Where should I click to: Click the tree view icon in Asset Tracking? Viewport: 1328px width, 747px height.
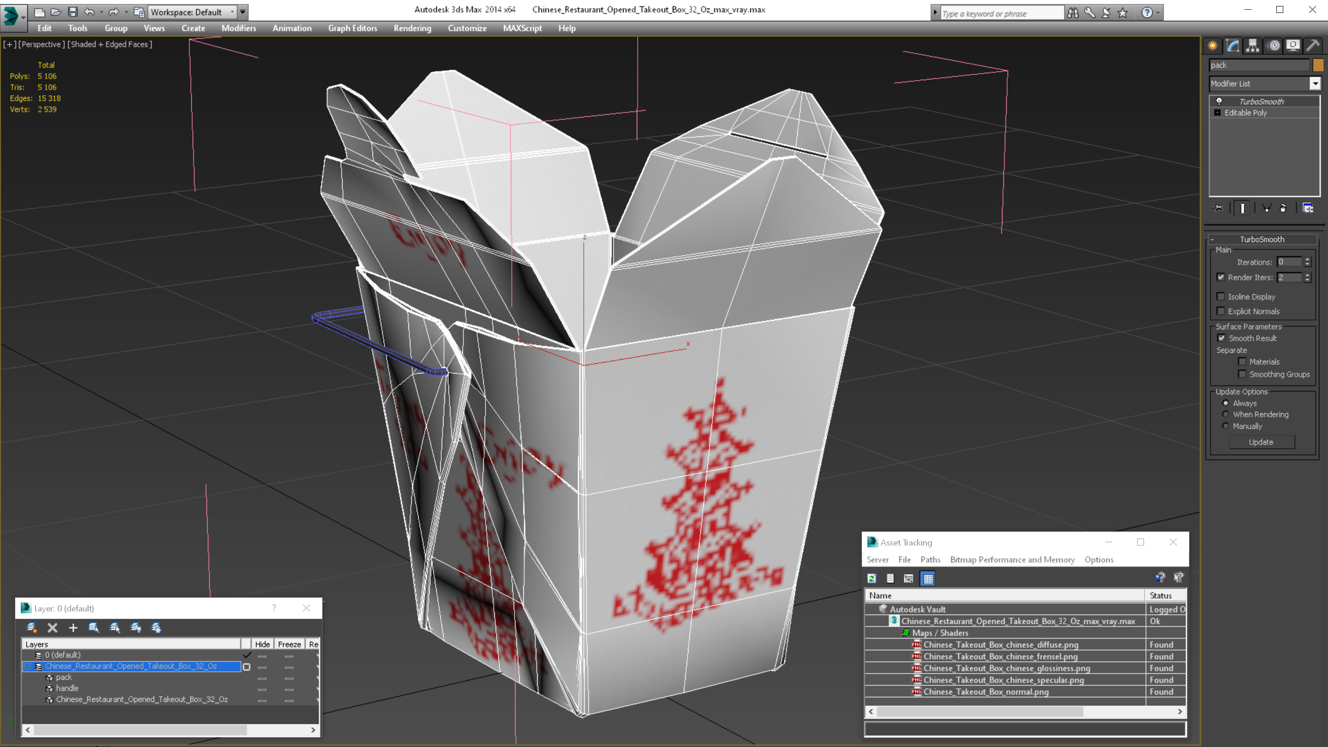909,578
